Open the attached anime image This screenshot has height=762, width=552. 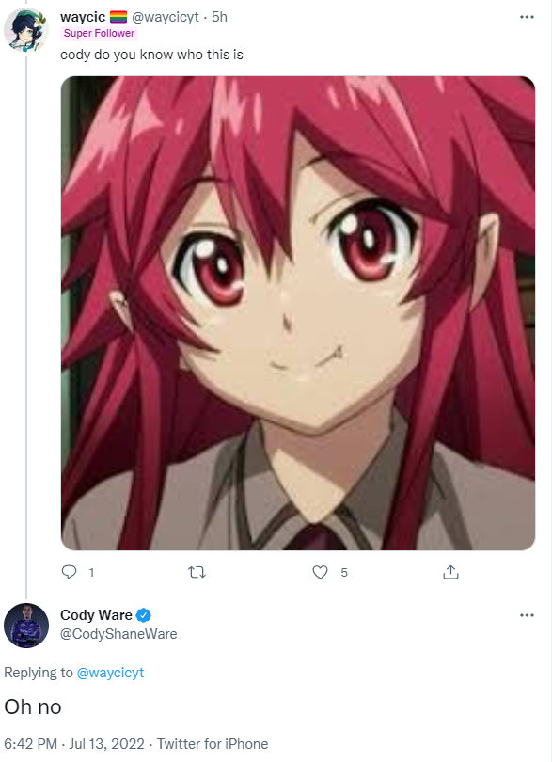point(298,313)
